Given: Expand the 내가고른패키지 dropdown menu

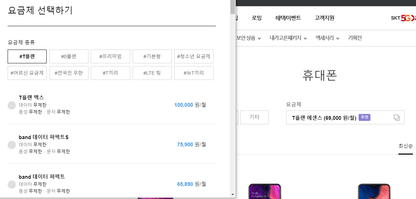Looking at the screenshot, I should [x=288, y=38].
